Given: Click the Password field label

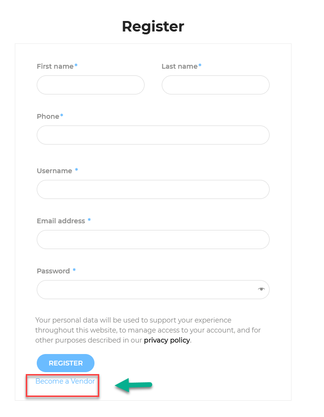Looking at the screenshot, I should click(x=54, y=271).
